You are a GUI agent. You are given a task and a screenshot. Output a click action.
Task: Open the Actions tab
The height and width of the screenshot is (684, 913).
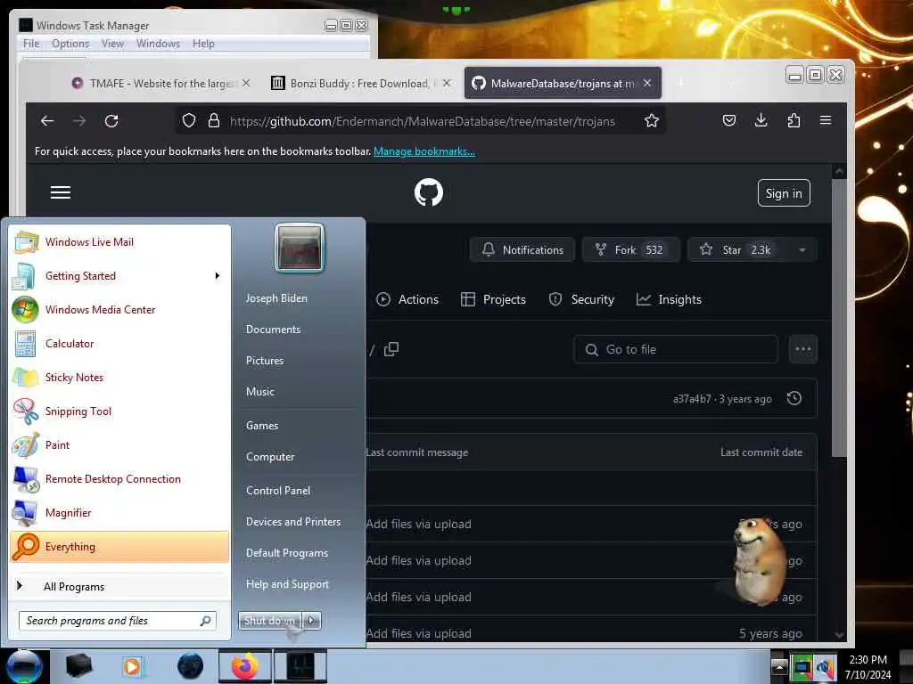(x=407, y=299)
